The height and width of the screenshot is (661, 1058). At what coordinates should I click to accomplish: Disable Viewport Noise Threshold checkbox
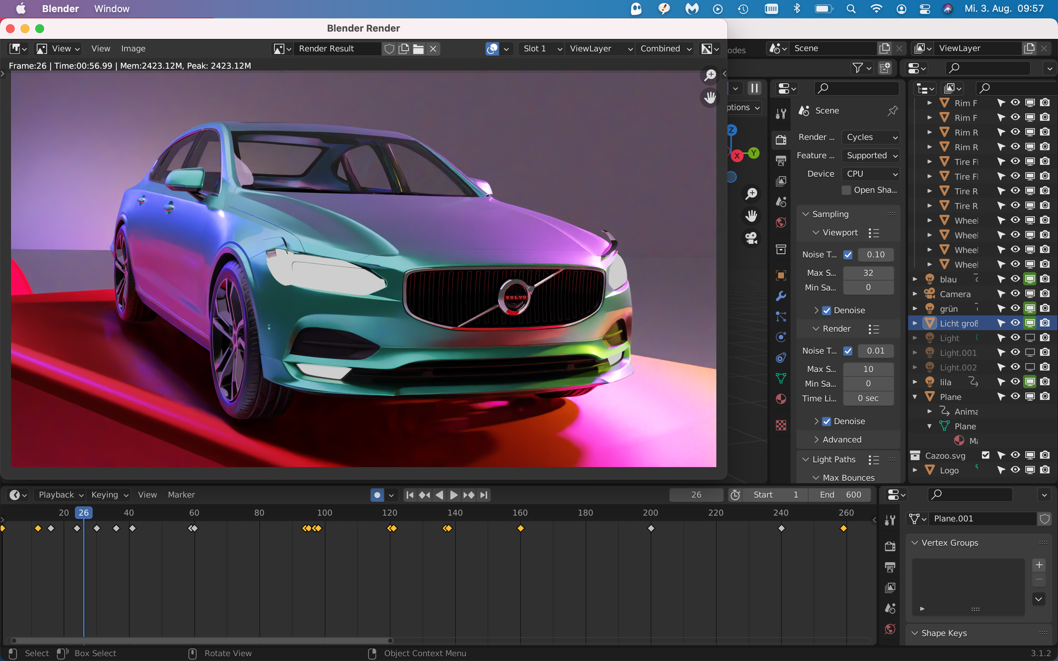pos(848,254)
